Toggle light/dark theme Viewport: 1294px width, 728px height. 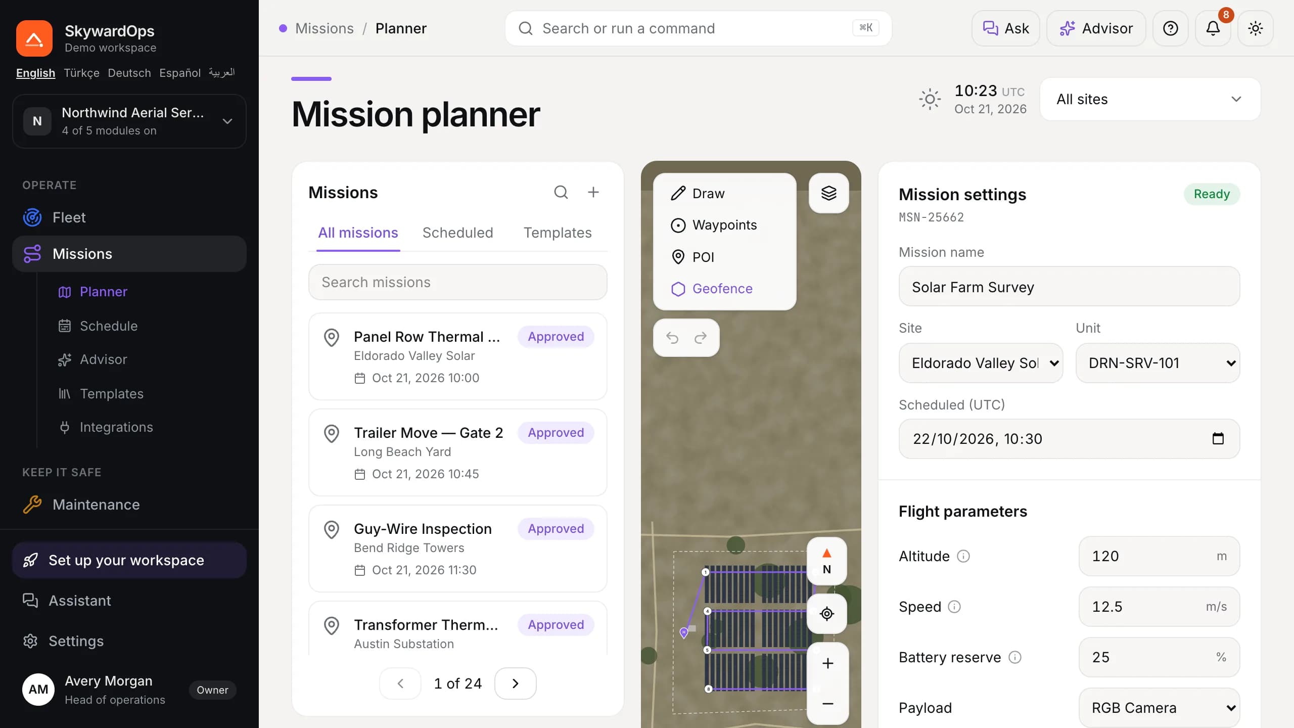(x=1256, y=28)
